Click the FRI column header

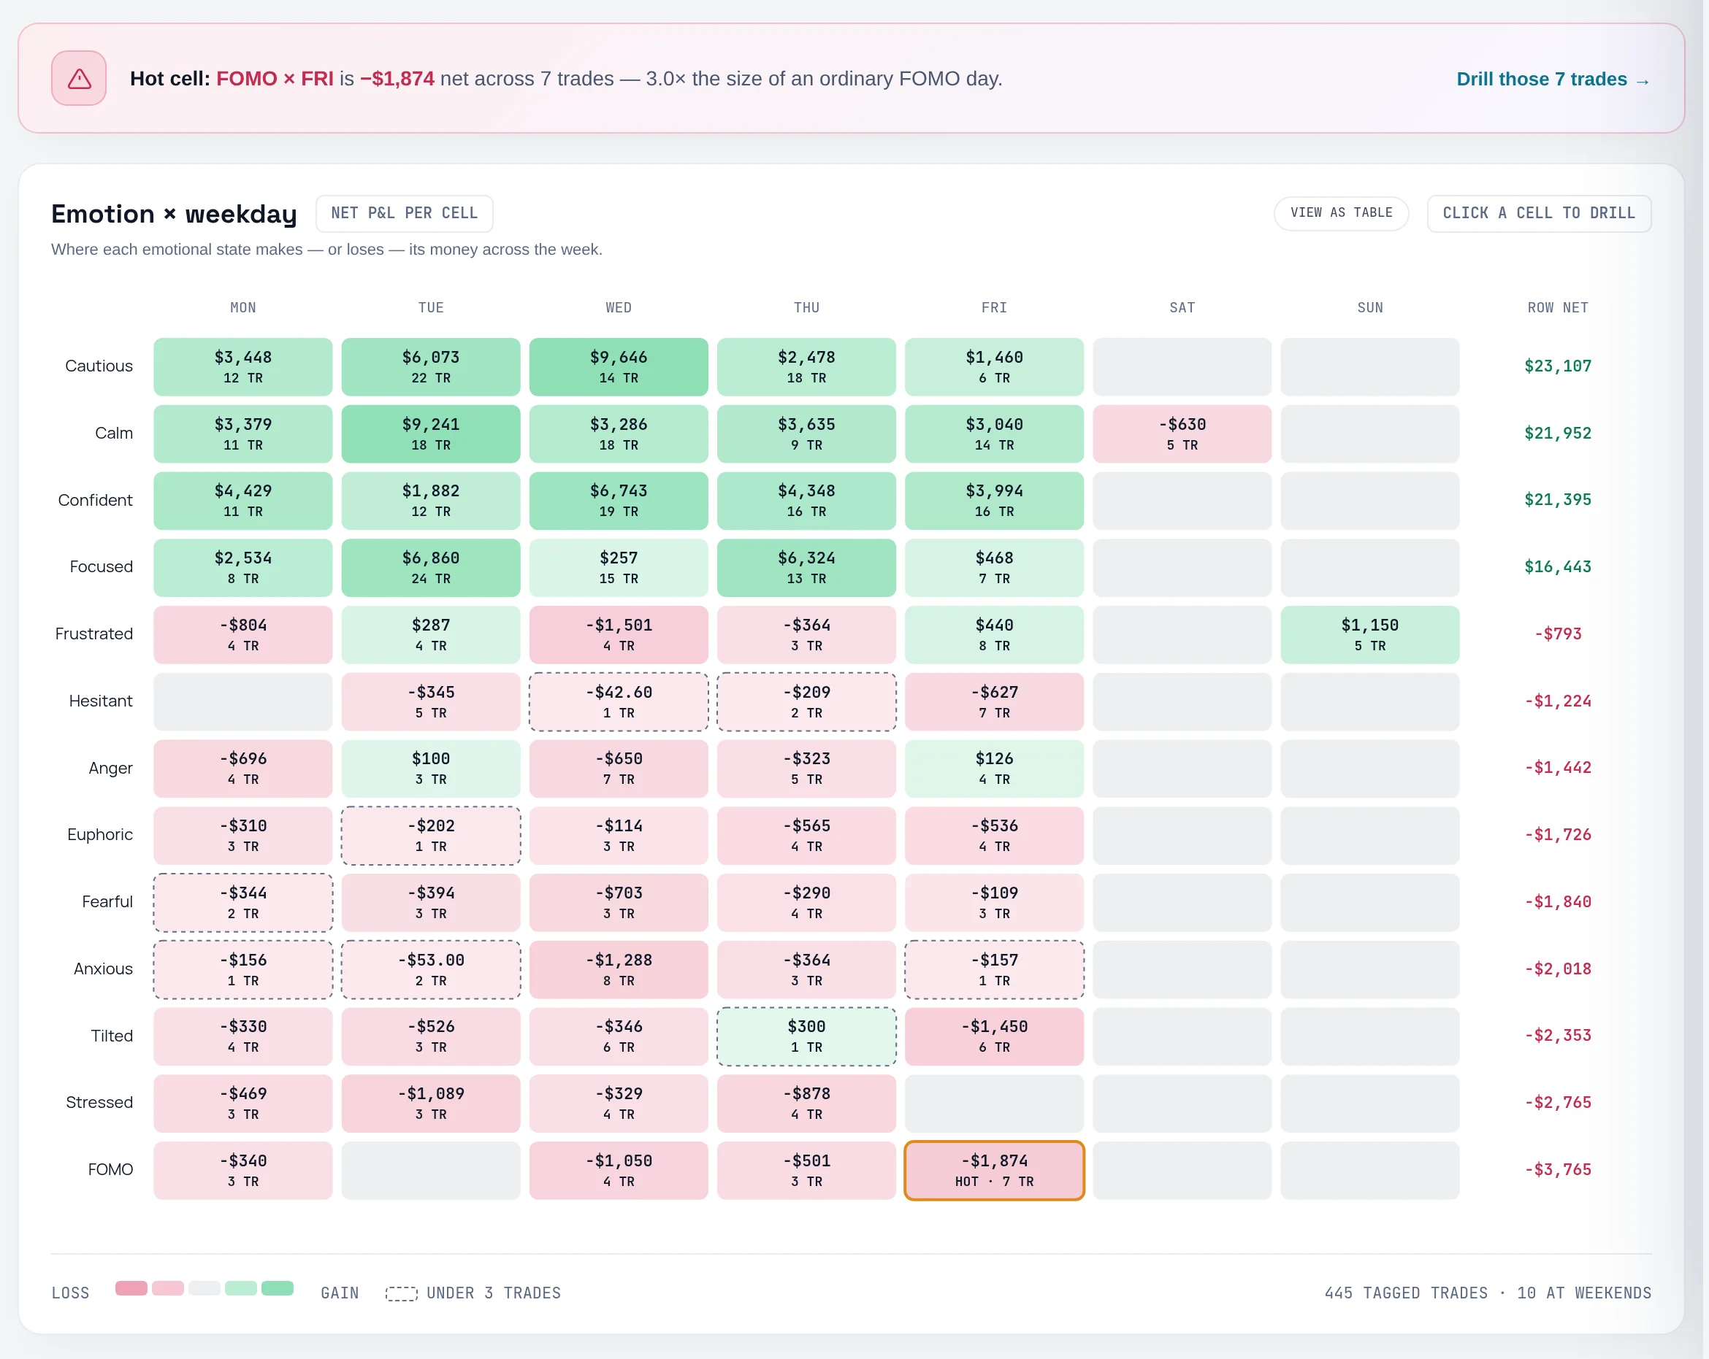click(x=994, y=307)
